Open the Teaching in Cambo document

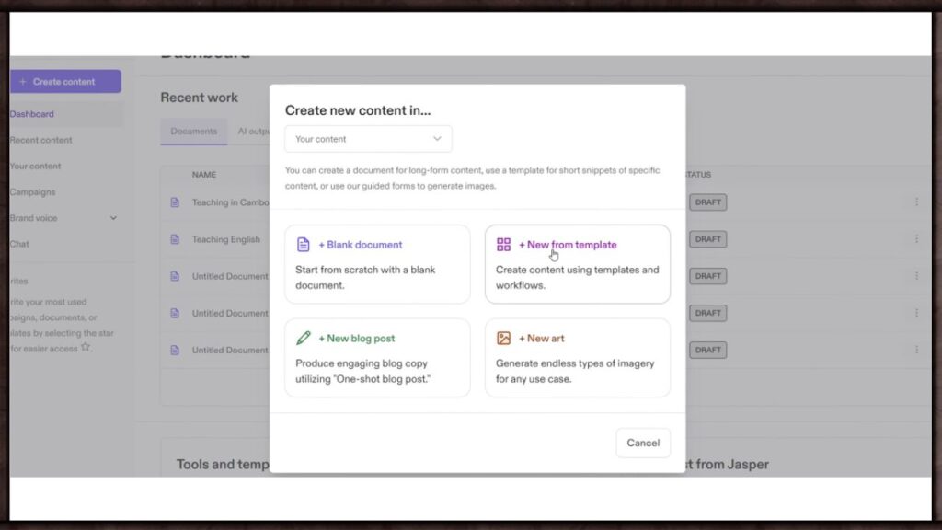click(x=231, y=202)
